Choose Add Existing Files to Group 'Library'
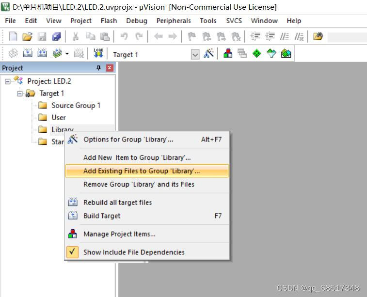This screenshot has height=297, width=367. coord(147,171)
